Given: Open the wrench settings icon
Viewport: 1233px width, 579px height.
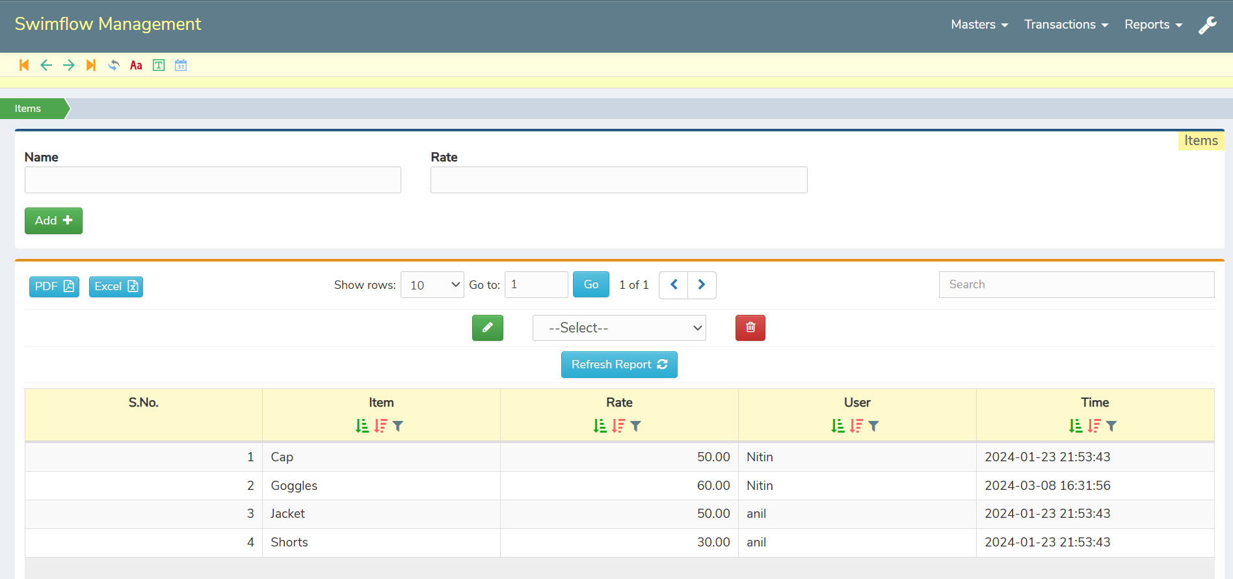Looking at the screenshot, I should pos(1207,25).
